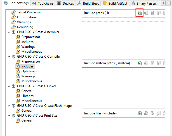The image size is (172, 136).
Task: Click Edit icon for Include paths (-I)
Action: pos(152,13)
